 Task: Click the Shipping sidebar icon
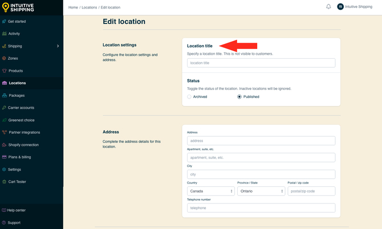pyautogui.click(x=4, y=46)
